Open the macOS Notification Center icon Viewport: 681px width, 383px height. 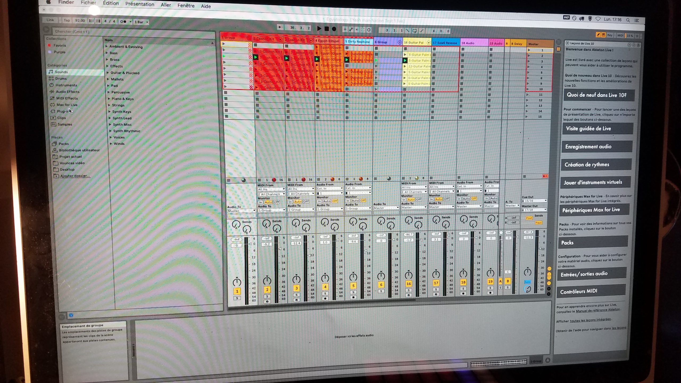(637, 20)
